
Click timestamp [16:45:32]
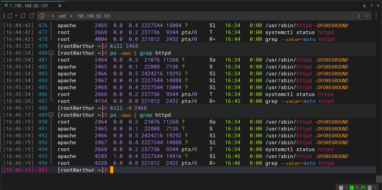(x=19, y=46)
